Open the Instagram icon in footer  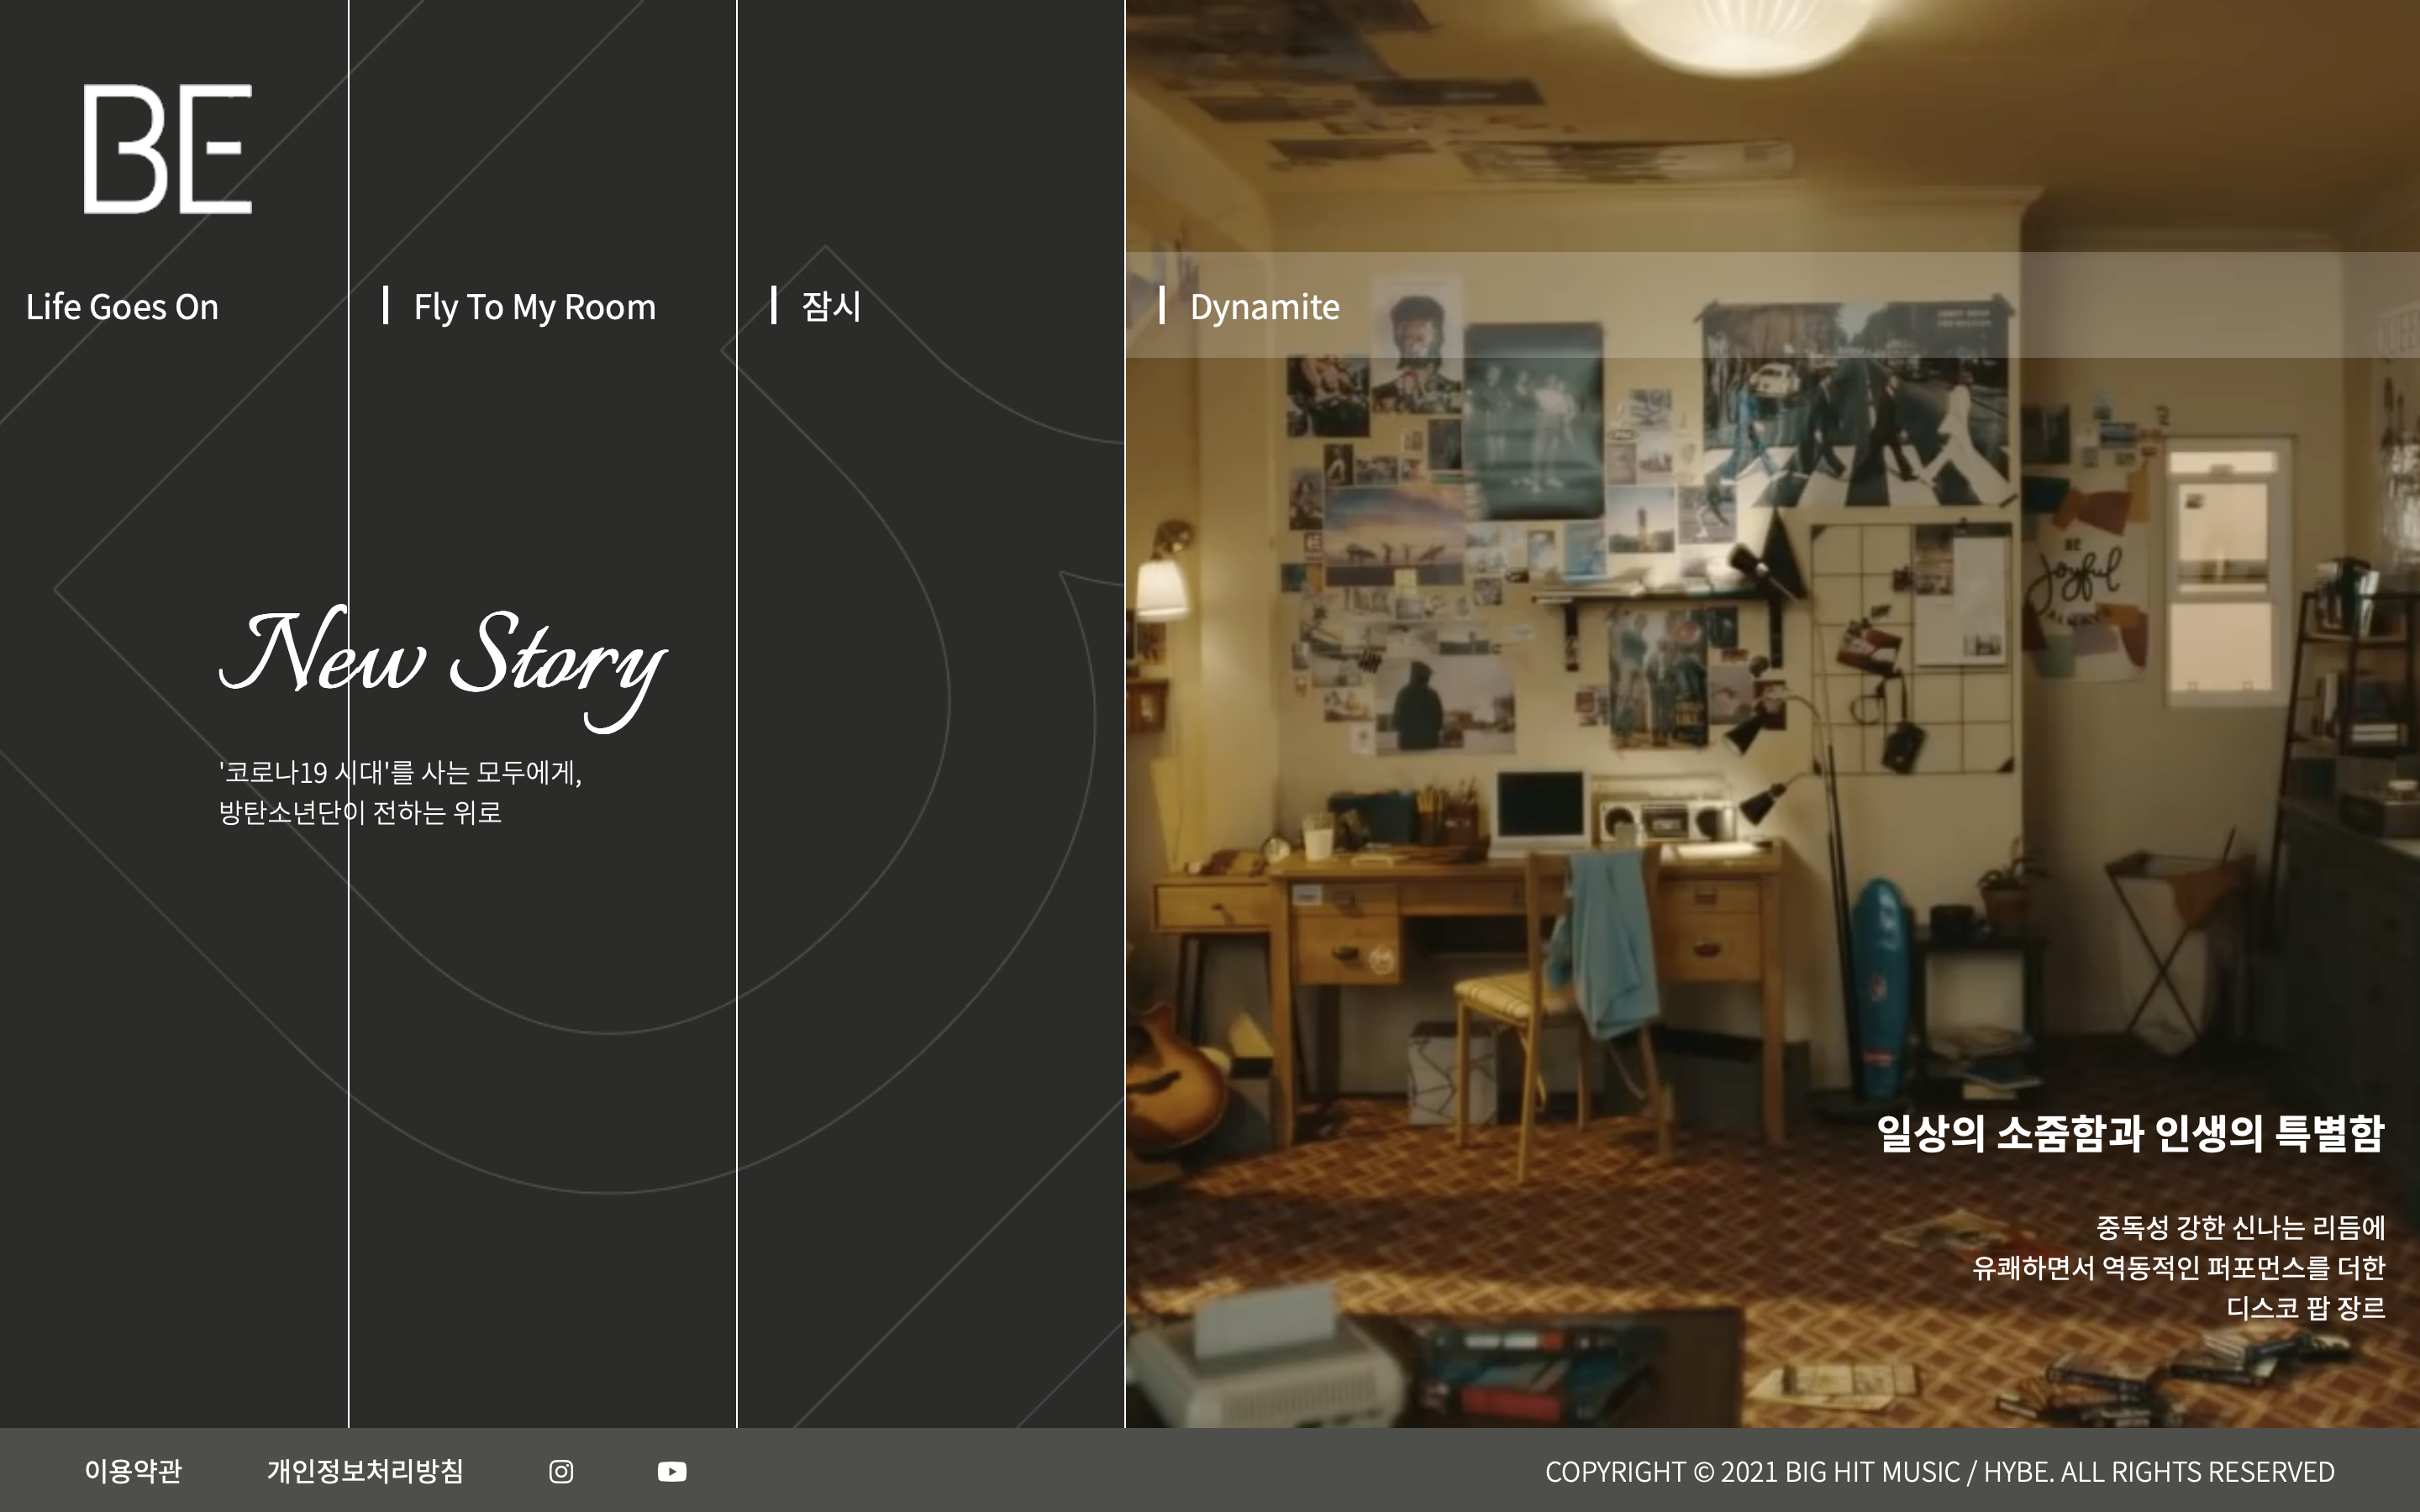[x=561, y=1471]
